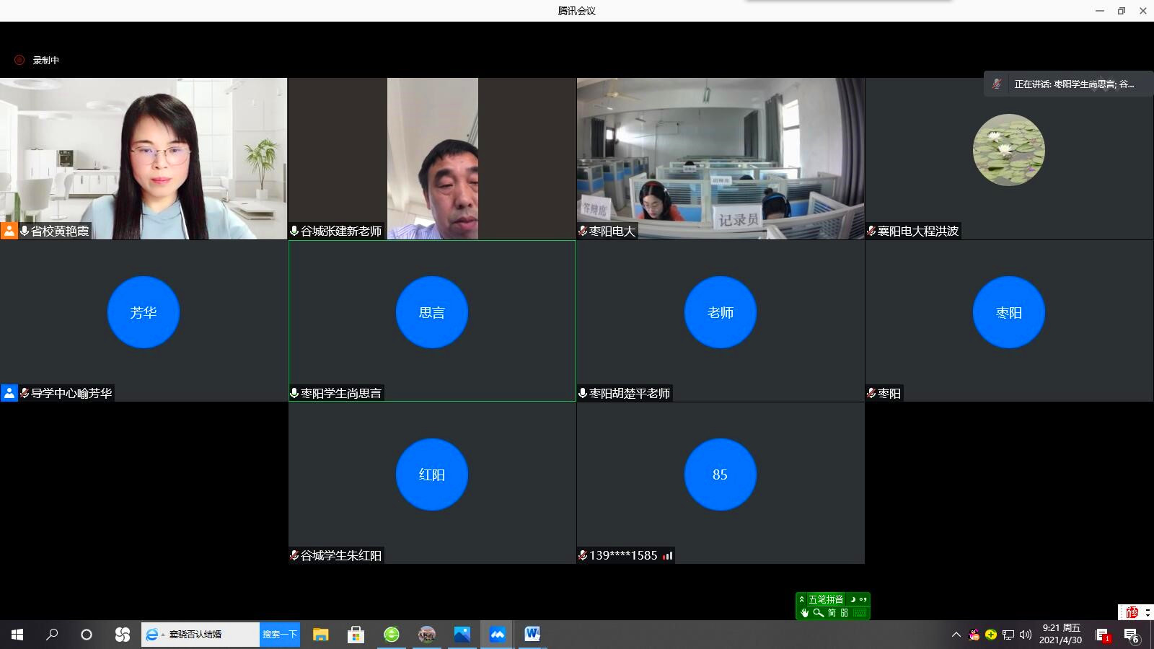Screen dimensions: 1154x649
Task: Select the 枣阳电大 classroom video feed
Action: coord(721,159)
